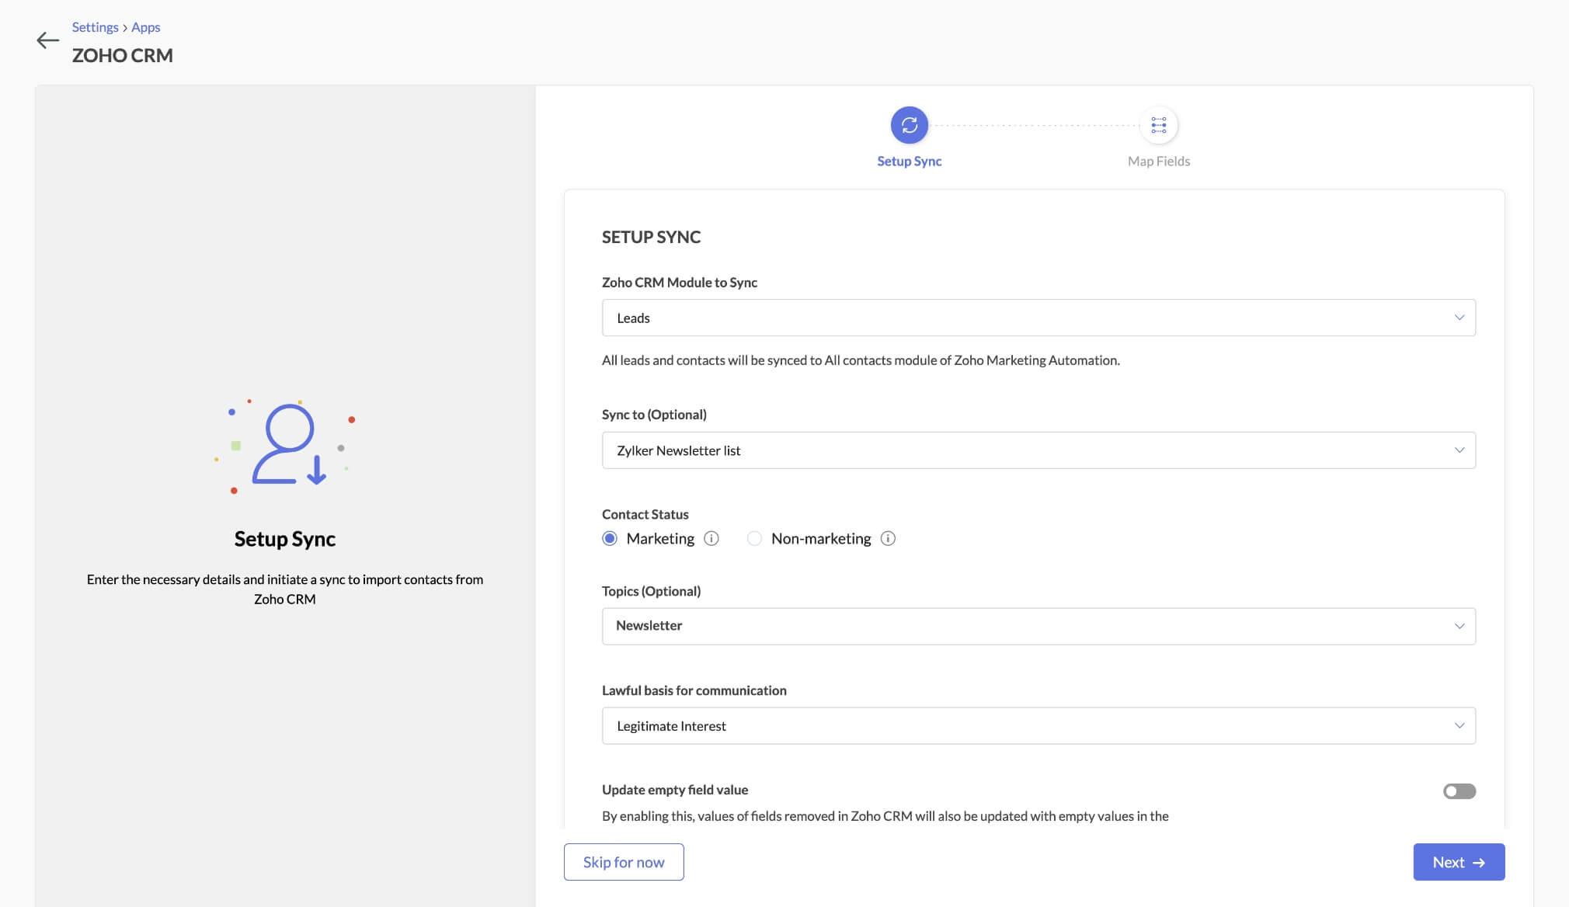Expand the Topics Newsletter dropdown
This screenshot has width=1569, height=907.
1038,626
